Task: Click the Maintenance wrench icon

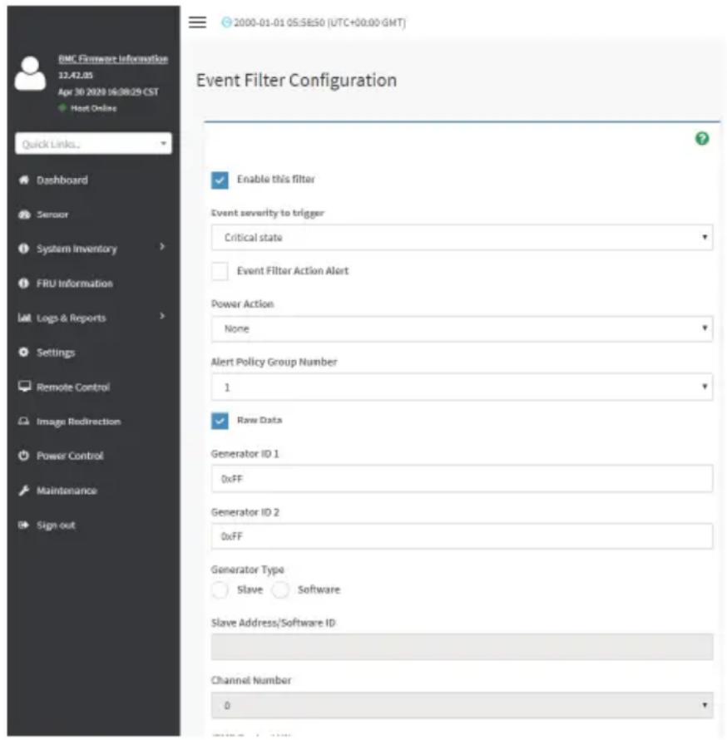Action: pyautogui.click(x=23, y=491)
